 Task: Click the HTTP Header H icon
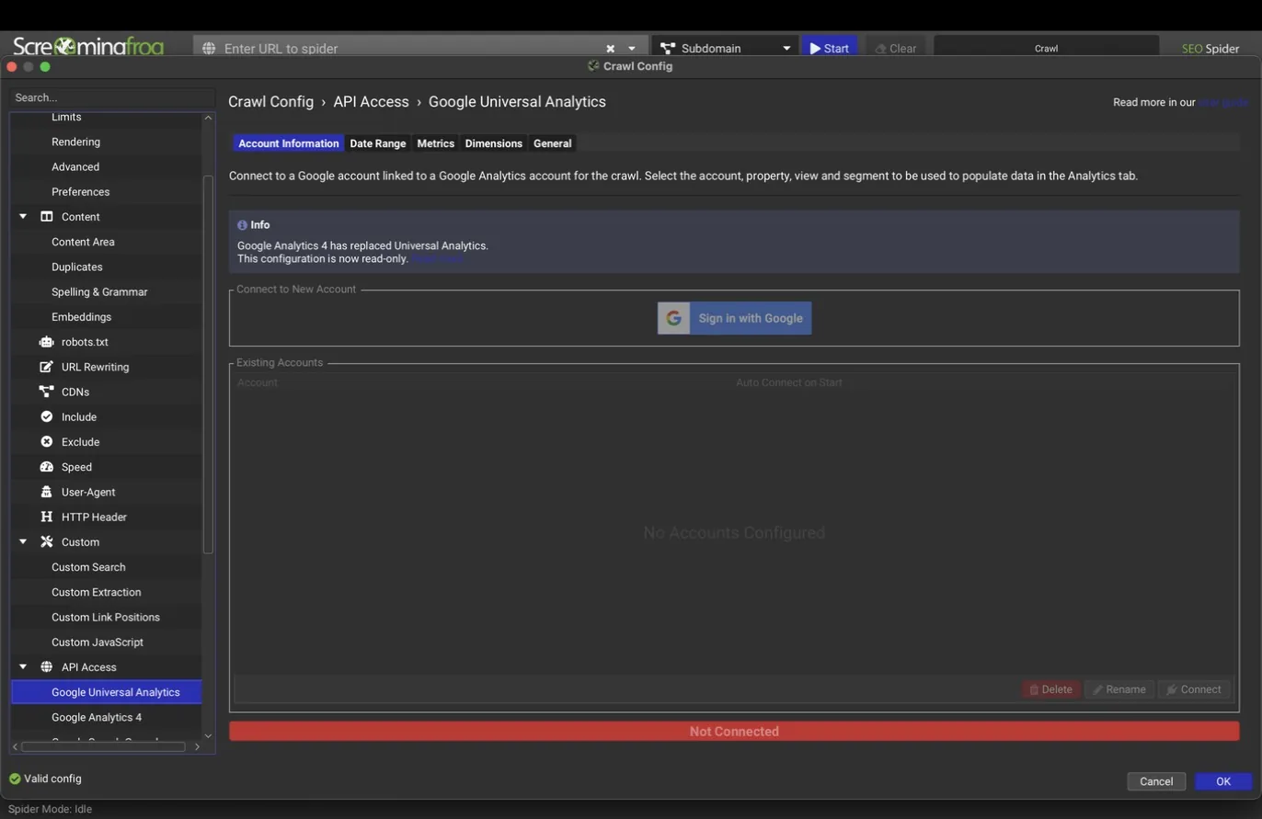click(x=46, y=517)
